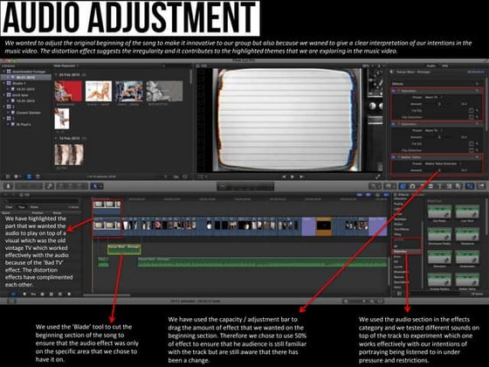Select the All audio effects category
Viewport: 489px width, 367px height.
pos(396,246)
